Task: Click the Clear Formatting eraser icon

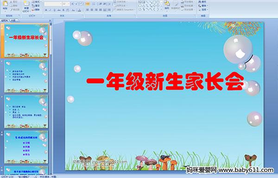Action: tap(82, 4)
